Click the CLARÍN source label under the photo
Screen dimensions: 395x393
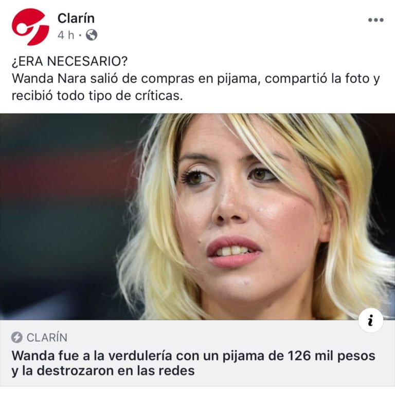(47, 338)
